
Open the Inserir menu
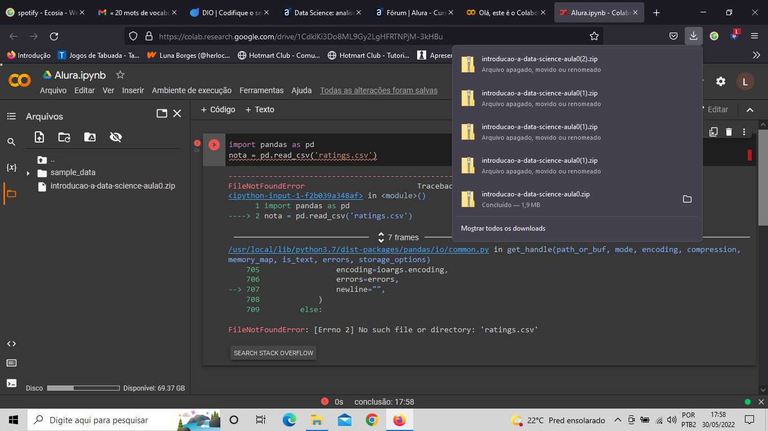pos(133,90)
